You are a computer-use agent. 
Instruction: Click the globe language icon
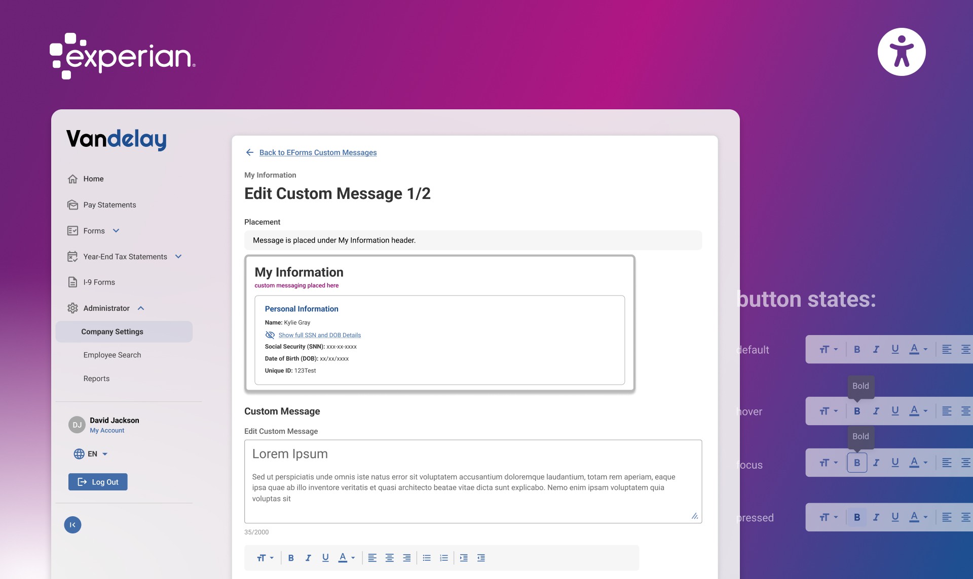coord(79,454)
